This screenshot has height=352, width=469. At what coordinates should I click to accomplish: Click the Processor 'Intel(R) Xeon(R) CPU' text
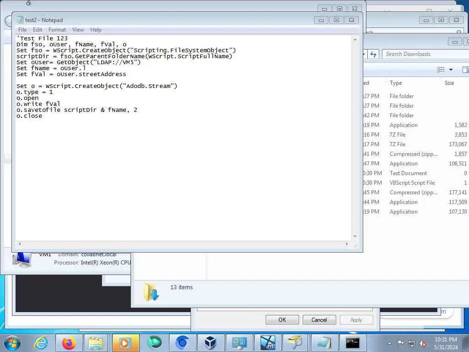tap(106, 263)
